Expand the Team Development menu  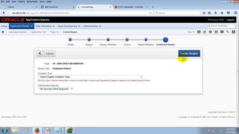(69, 26)
